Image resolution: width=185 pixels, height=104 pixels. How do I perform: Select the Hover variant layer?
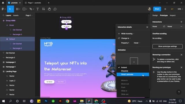pos(17,25)
